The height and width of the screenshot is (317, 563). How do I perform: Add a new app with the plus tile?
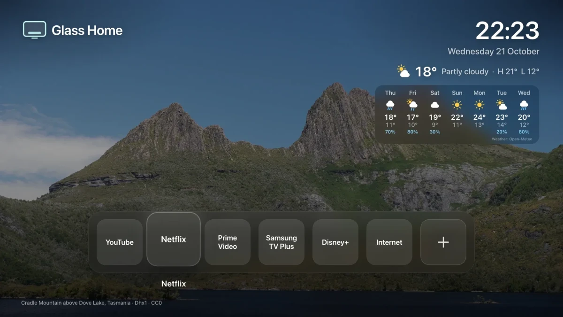click(x=443, y=242)
